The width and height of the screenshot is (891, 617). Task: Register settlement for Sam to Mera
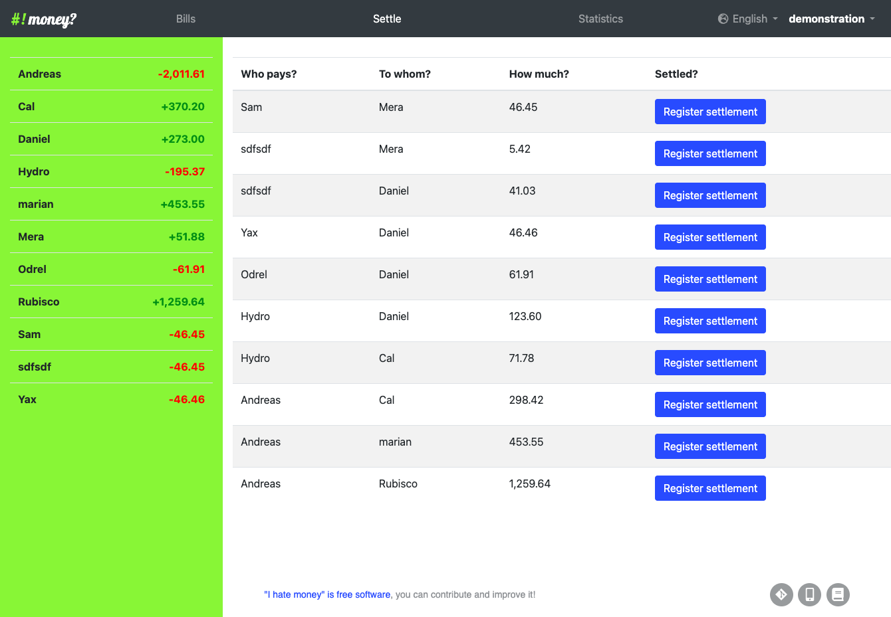[x=710, y=112]
